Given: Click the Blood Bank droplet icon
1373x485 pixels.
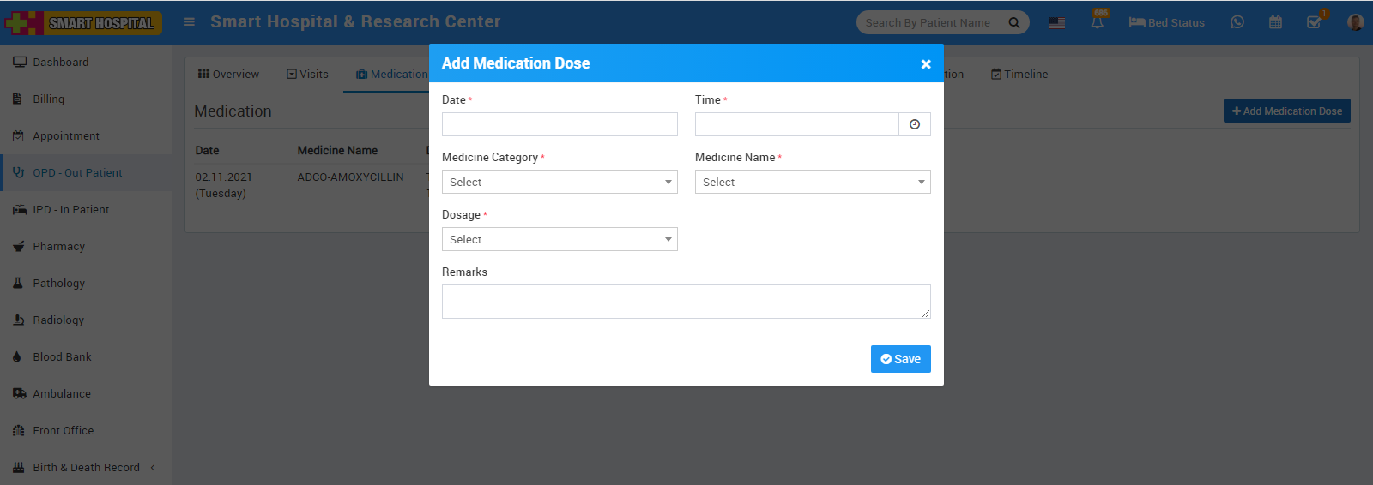Looking at the screenshot, I should tap(17, 357).
